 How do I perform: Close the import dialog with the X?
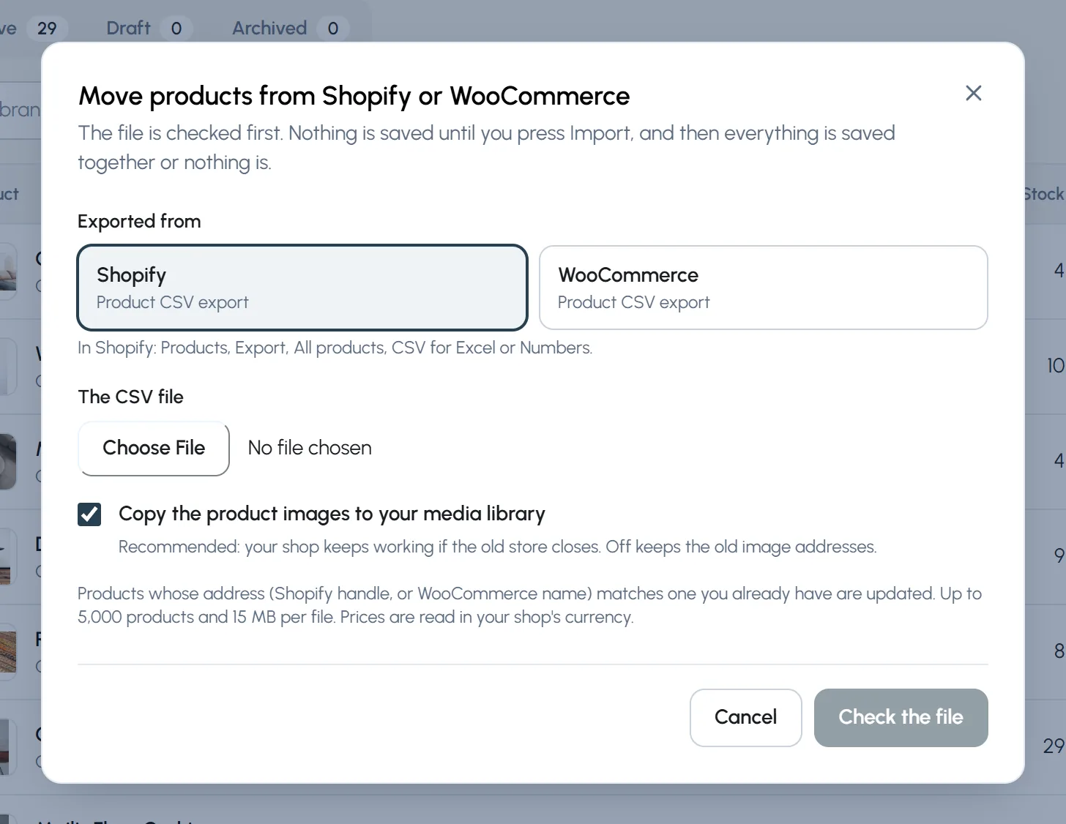pyautogui.click(x=973, y=93)
